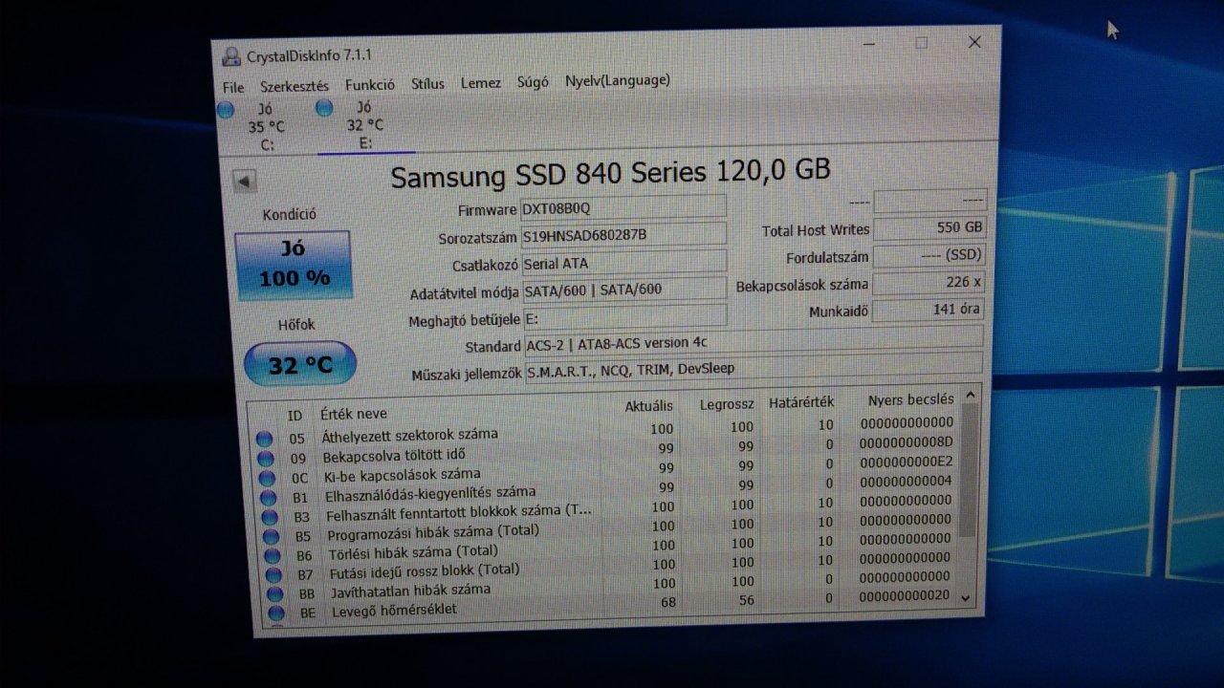Click the Total Host Writes value 550 GB

pos(929,228)
